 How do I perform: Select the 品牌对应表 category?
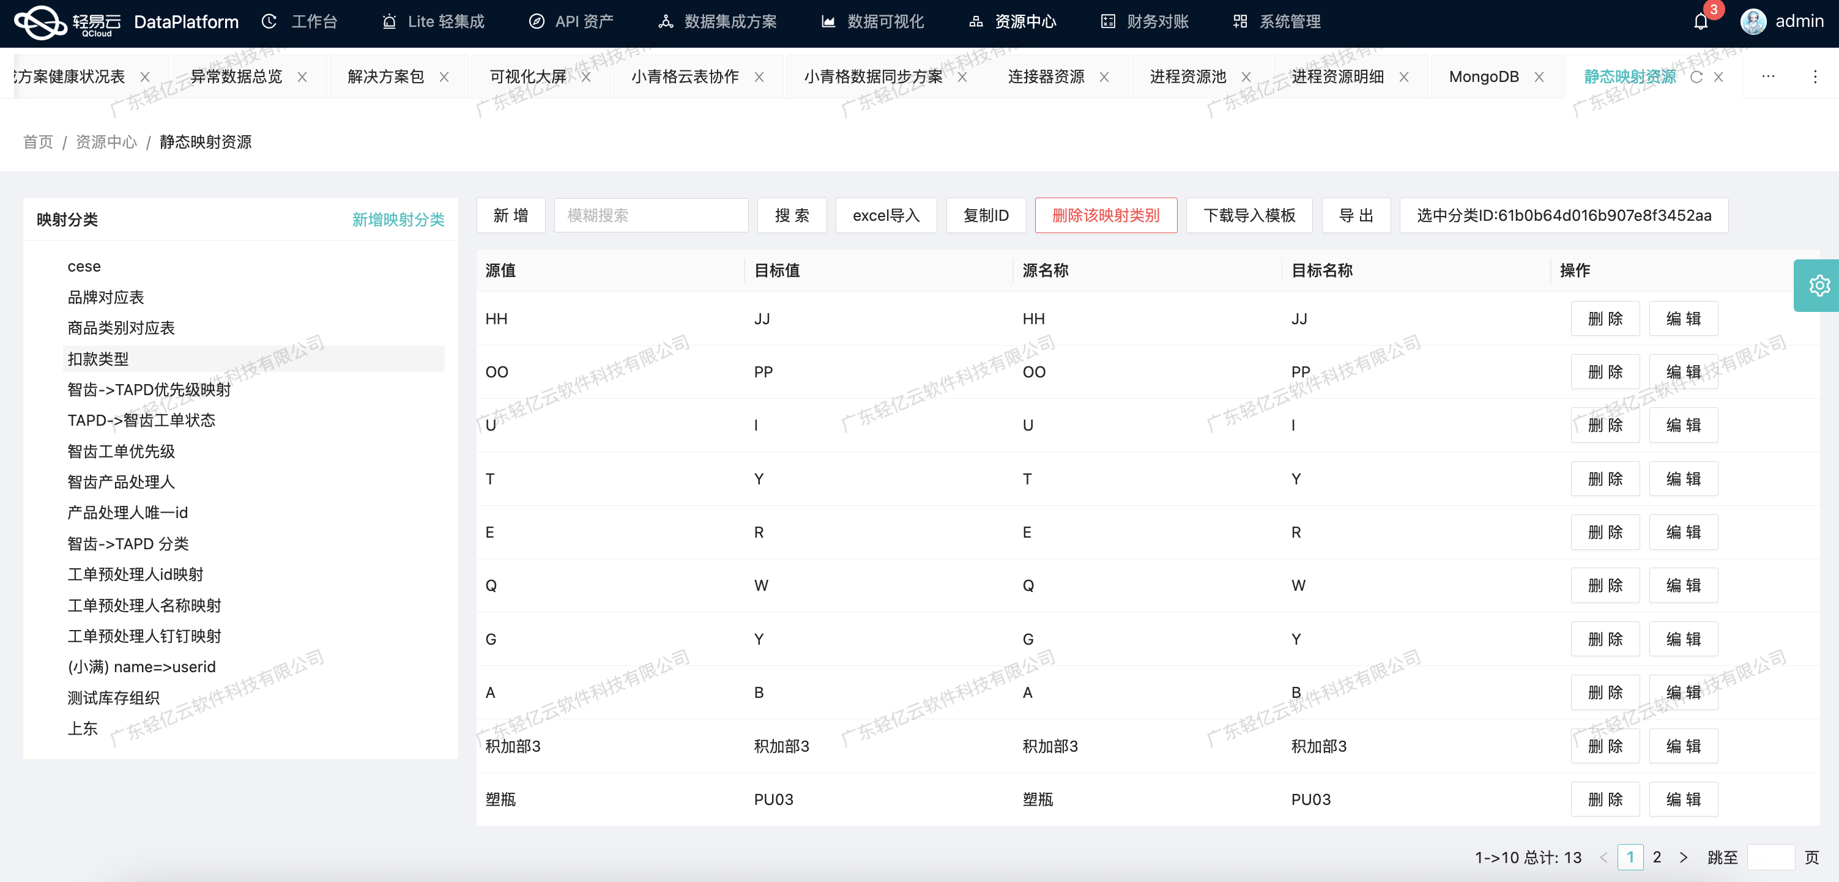106,297
